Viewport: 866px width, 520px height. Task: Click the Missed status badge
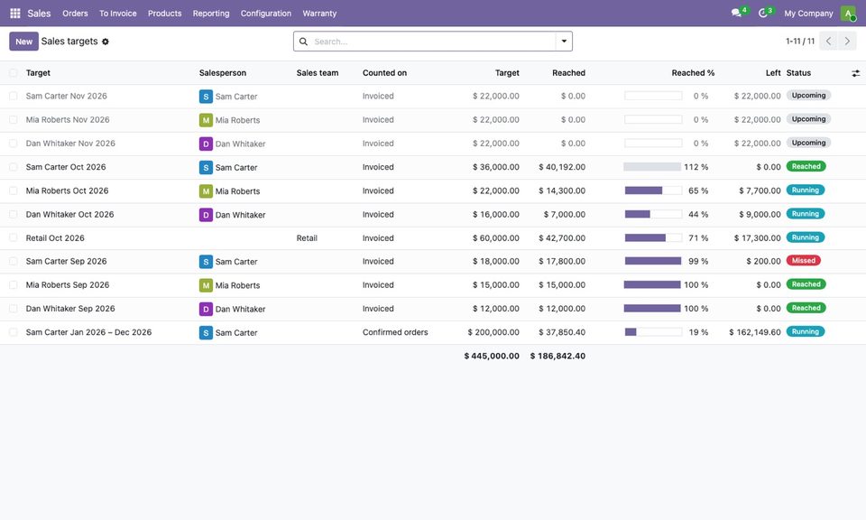coord(804,261)
